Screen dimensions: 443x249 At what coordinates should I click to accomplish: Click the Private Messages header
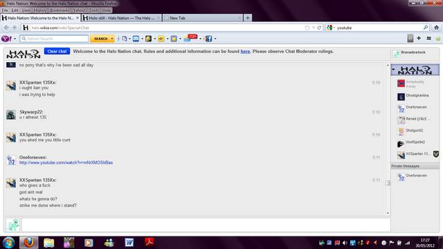tap(415, 166)
